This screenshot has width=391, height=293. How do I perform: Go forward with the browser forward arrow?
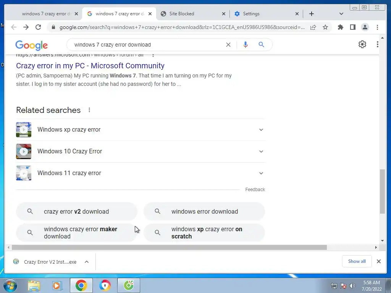point(26,27)
